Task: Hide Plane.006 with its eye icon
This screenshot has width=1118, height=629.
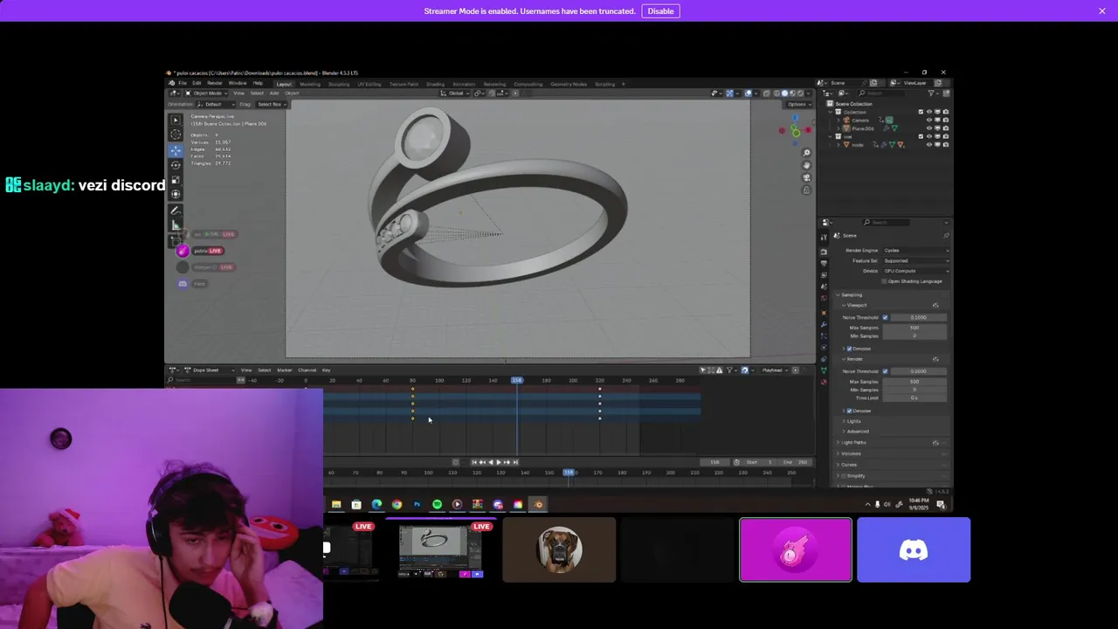Action: pos(929,128)
